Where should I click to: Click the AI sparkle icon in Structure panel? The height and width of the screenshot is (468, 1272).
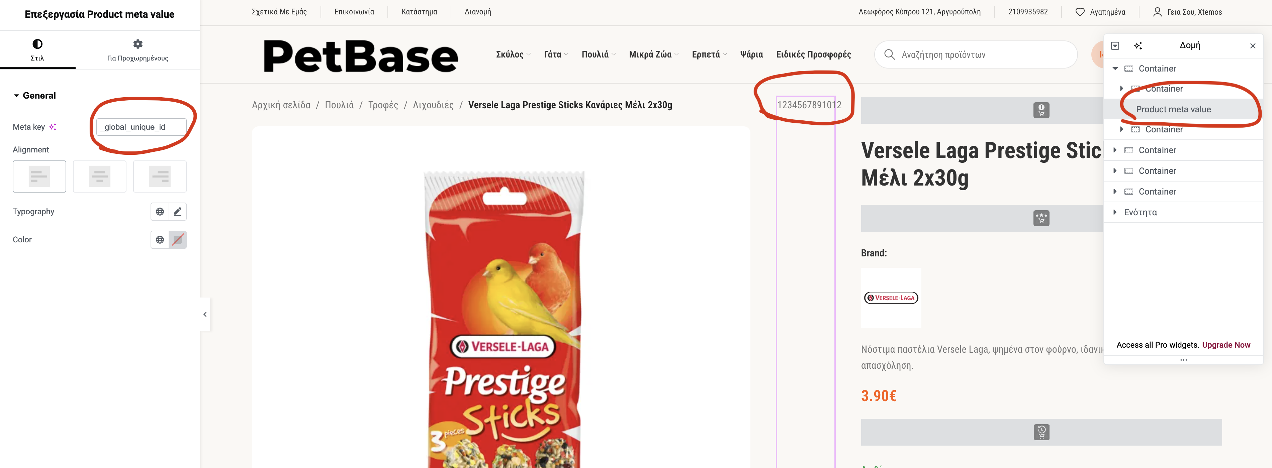[1138, 46]
